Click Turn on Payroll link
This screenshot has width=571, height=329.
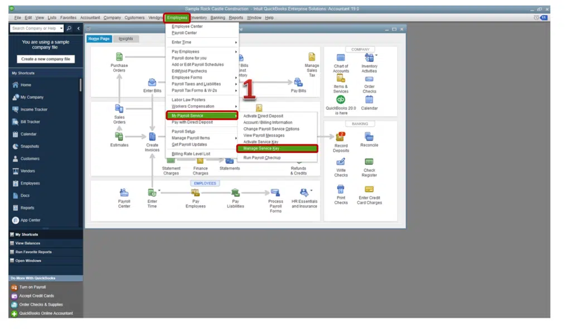(x=32, y=287)
